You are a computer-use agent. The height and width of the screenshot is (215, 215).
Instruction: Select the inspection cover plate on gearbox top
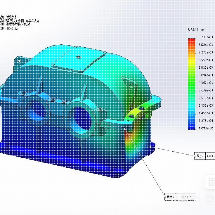point(79,59)
